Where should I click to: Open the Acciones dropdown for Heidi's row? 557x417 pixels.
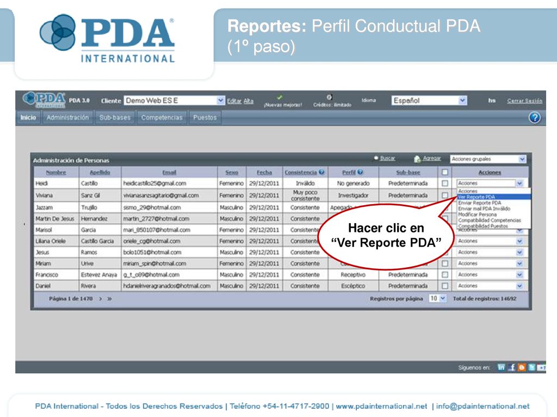coord(490,184)
